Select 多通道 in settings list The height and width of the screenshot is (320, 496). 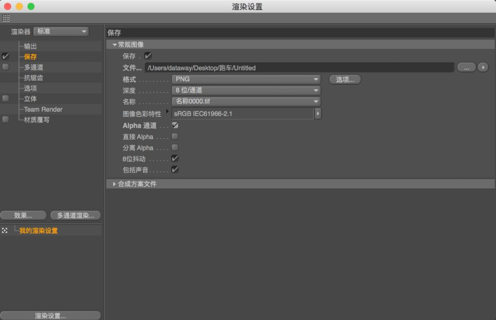point(34,67)
